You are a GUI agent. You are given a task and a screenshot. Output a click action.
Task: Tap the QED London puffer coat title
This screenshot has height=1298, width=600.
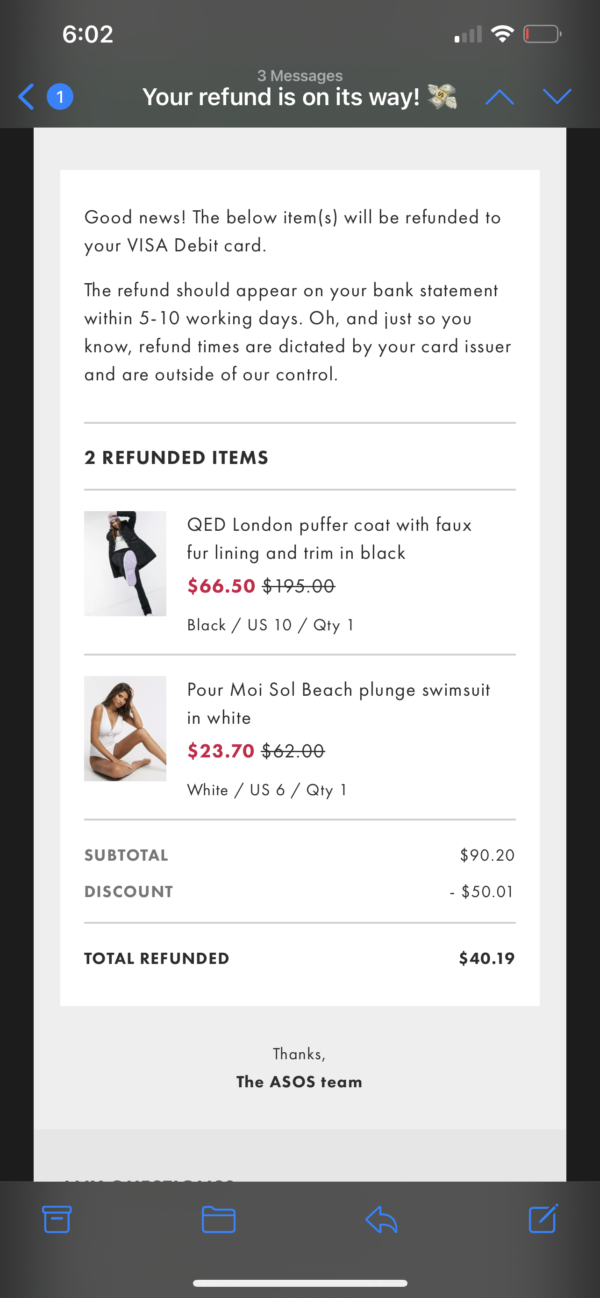(329, 538)
